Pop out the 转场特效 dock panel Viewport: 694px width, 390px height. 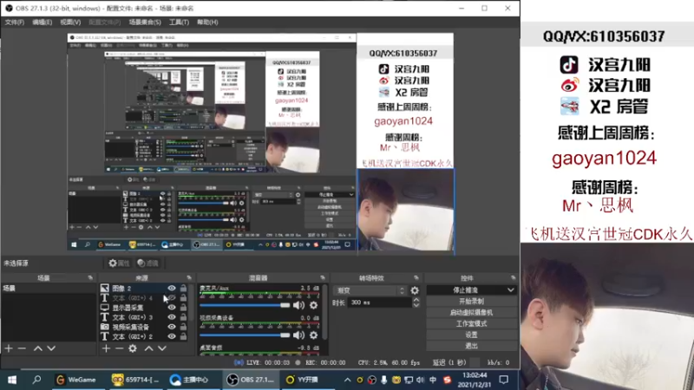416,277
